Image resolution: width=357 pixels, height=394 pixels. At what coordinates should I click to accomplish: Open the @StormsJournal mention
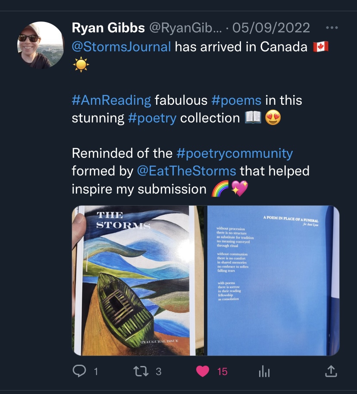(x=121, y=47)
